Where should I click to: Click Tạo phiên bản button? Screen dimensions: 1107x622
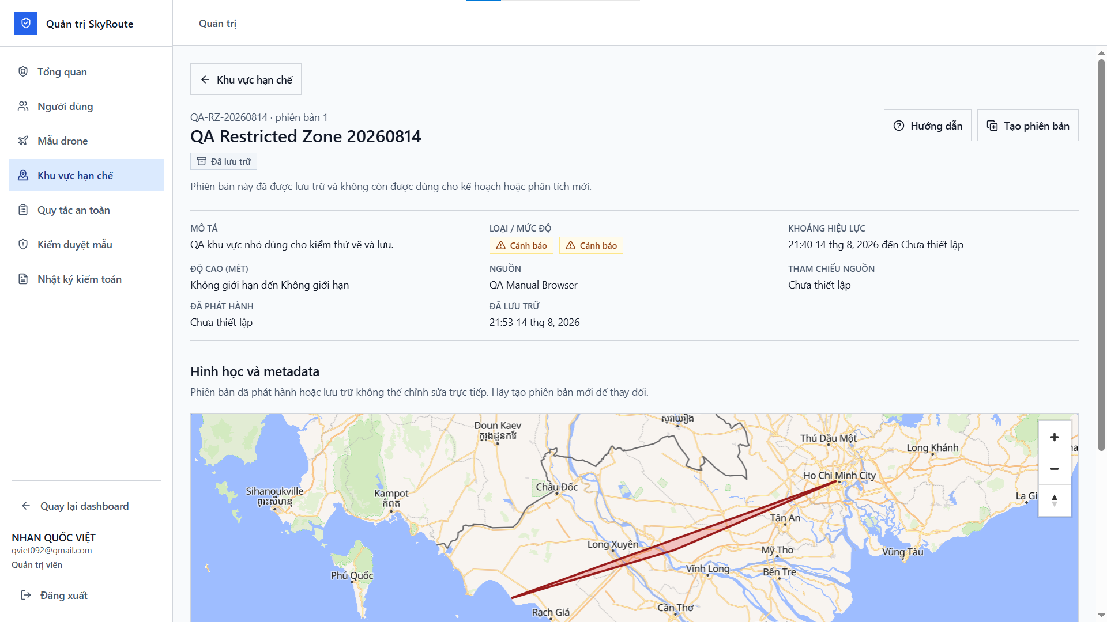1027,126
